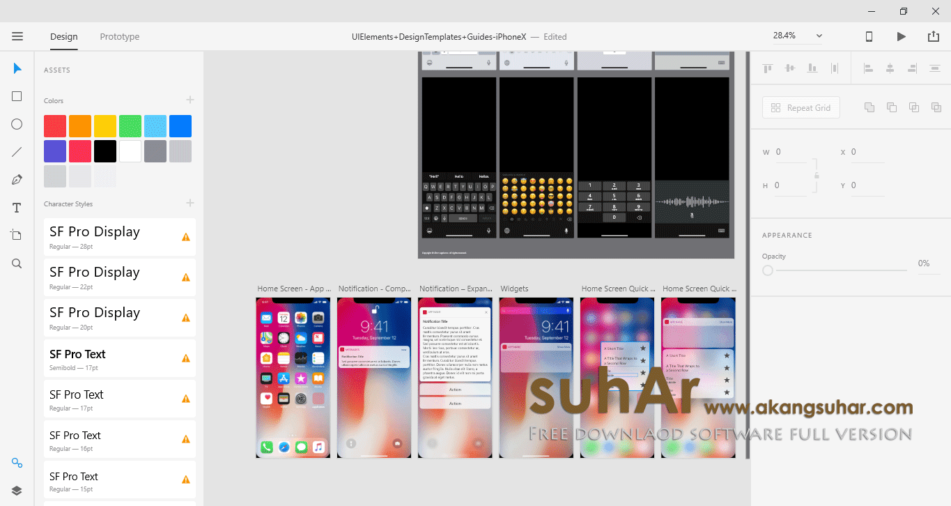Click warning icon on SF Pro Text Semibold 17pt

click(186, 358)
